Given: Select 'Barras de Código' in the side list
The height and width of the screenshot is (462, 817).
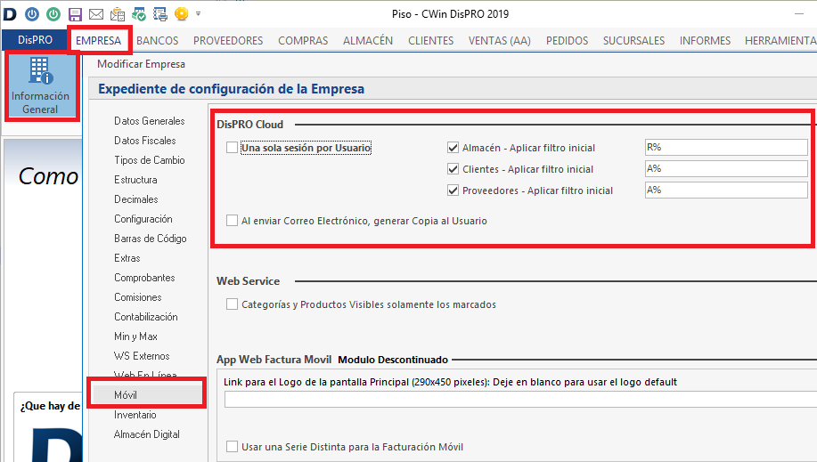Looking at the screenshot, I should (x=151, y=239).
